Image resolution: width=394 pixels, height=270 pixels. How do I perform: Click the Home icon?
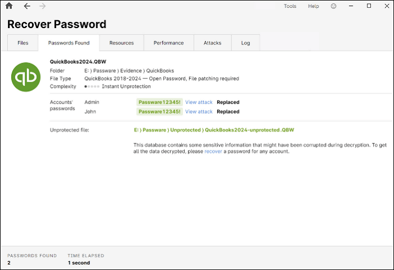9,6
